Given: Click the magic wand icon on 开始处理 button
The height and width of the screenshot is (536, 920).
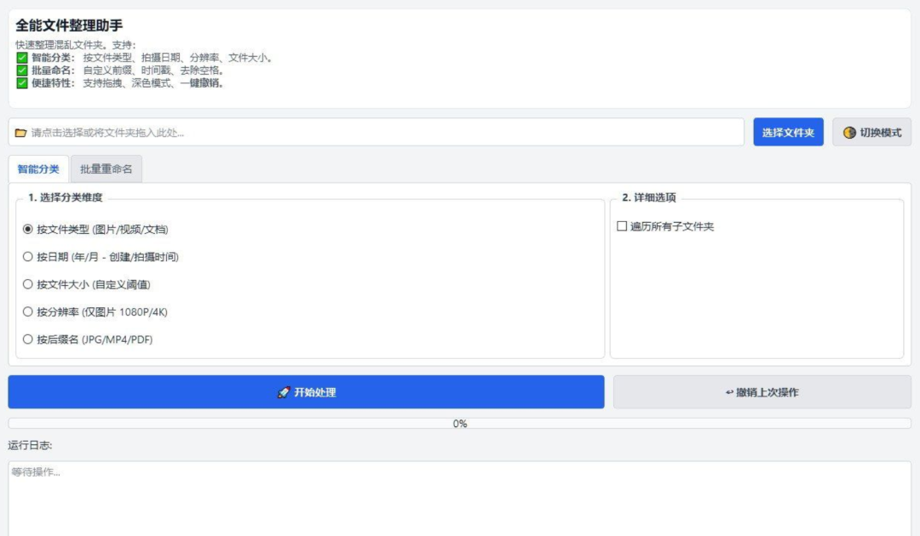Looking at the screenshot, I should [x=285, y=392].
